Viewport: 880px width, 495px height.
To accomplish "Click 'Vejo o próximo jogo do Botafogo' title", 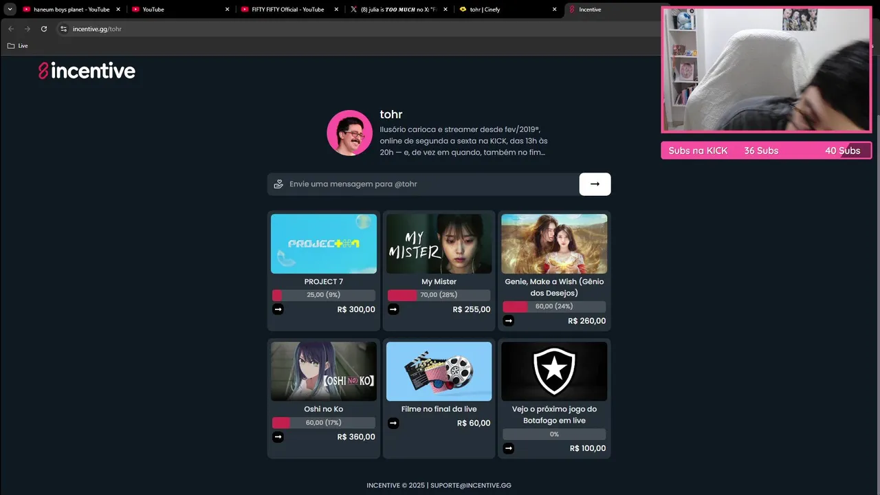I will (x=554, y=415).
